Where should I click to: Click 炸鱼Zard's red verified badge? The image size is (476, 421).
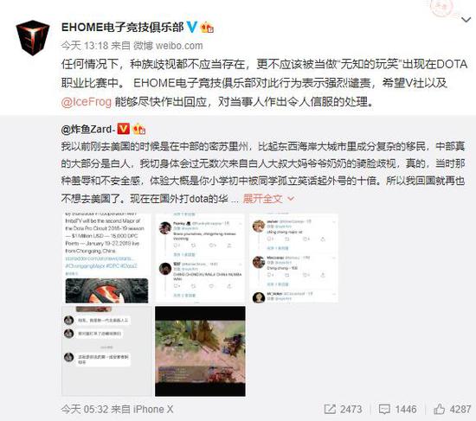click(123, 129)
